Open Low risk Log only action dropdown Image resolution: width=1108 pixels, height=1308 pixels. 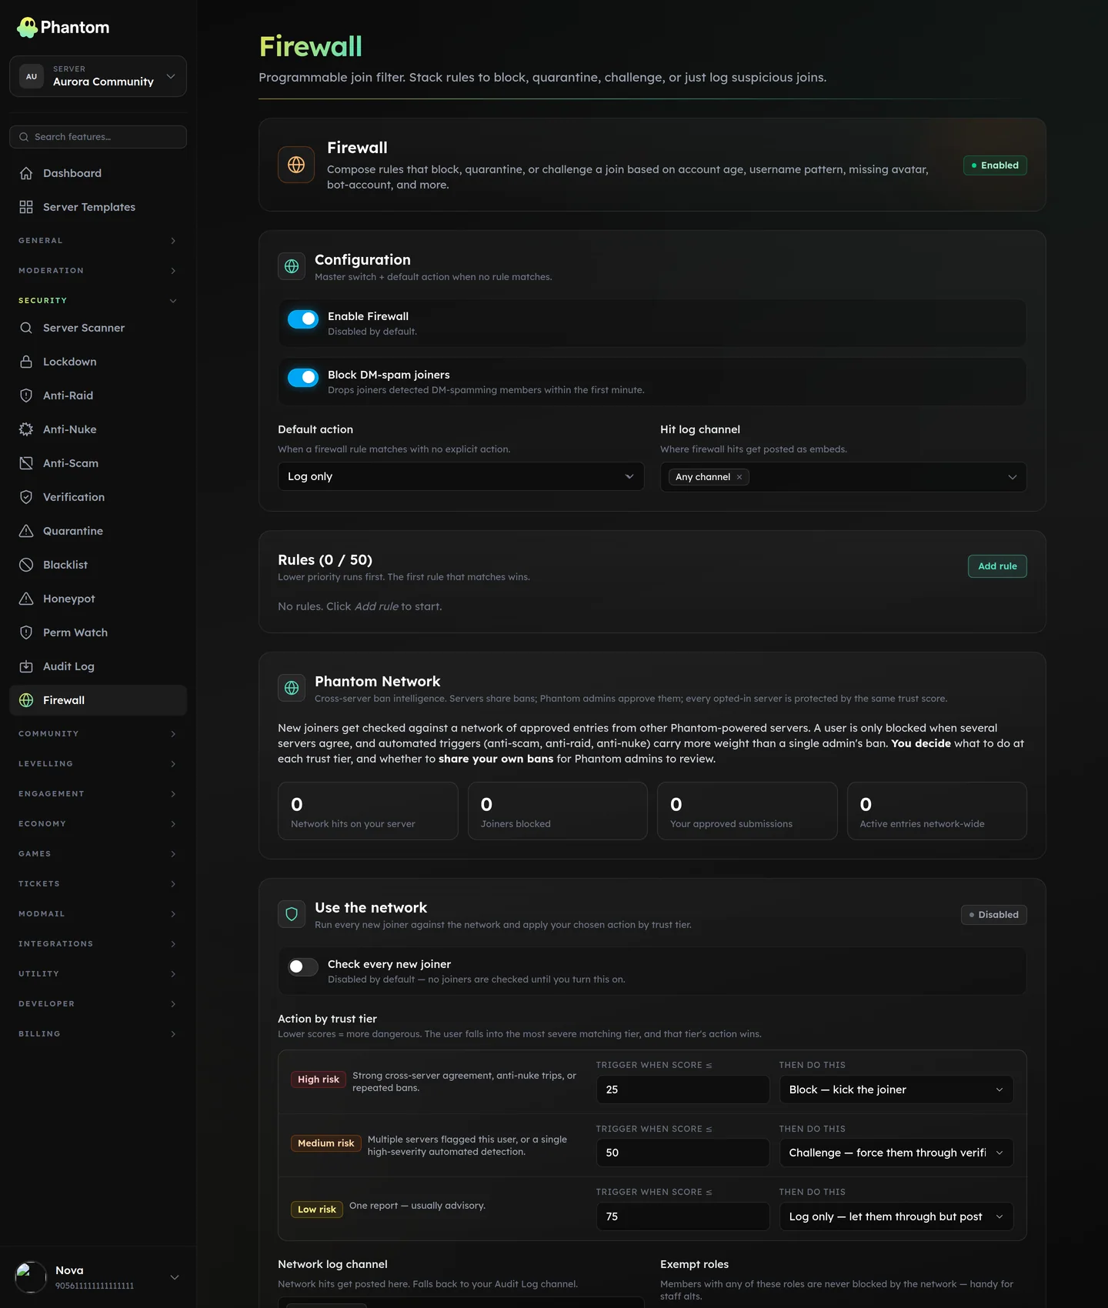(x=896, y=1216)
